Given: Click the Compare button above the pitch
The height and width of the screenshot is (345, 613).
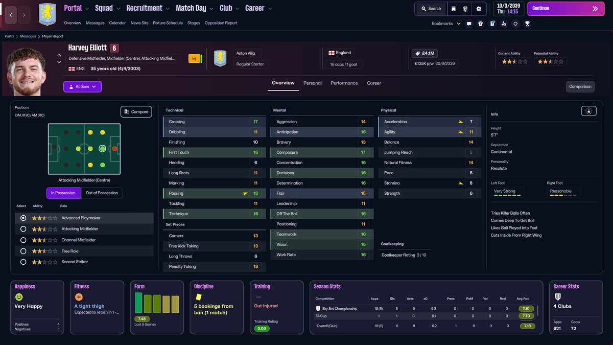Looking at the screenshot, I should (136, 111).
